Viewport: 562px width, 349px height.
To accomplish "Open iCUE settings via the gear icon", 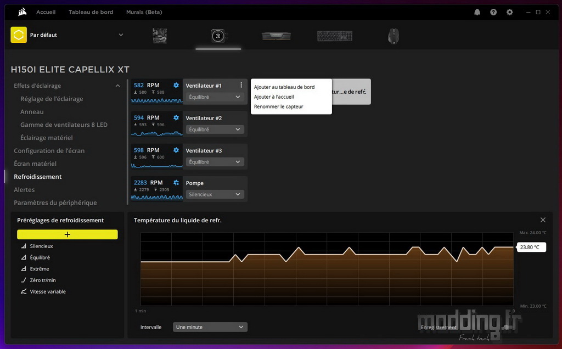I will [510, 12].
